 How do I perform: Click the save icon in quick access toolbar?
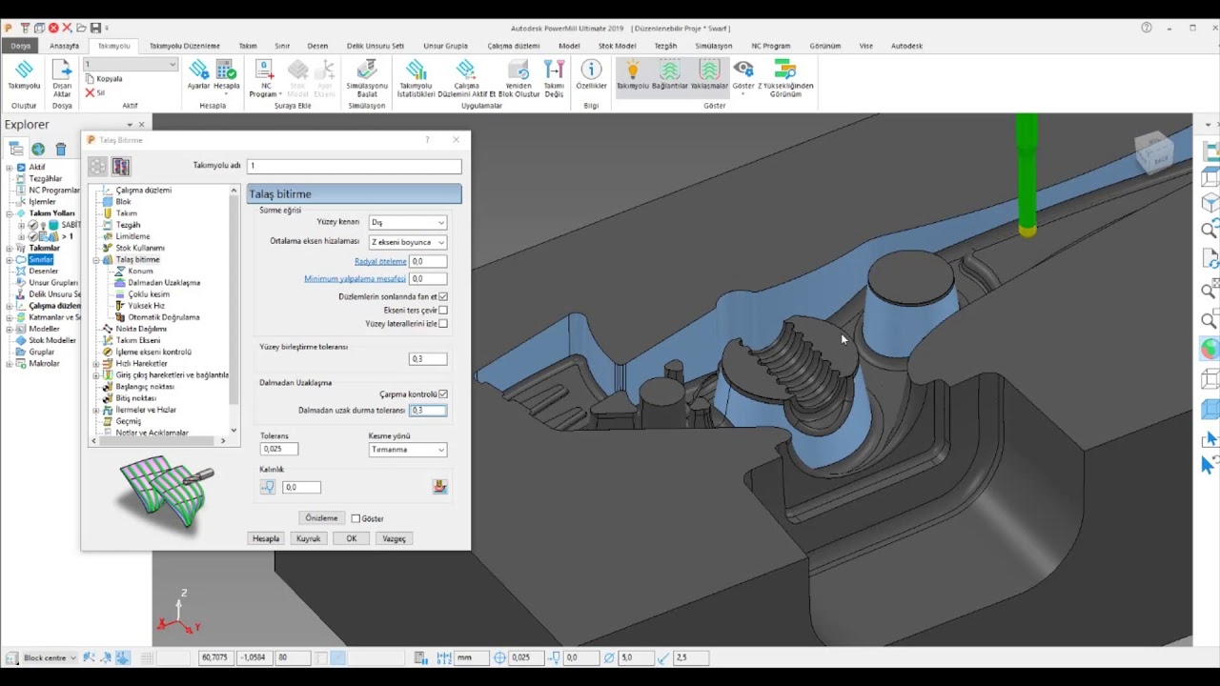tap(95, 29)
